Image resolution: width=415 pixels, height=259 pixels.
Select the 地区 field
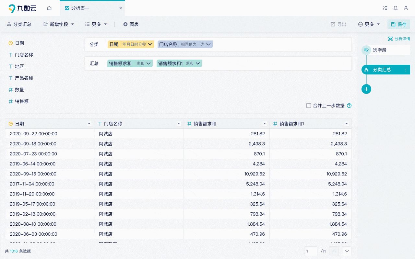(19, 66)
